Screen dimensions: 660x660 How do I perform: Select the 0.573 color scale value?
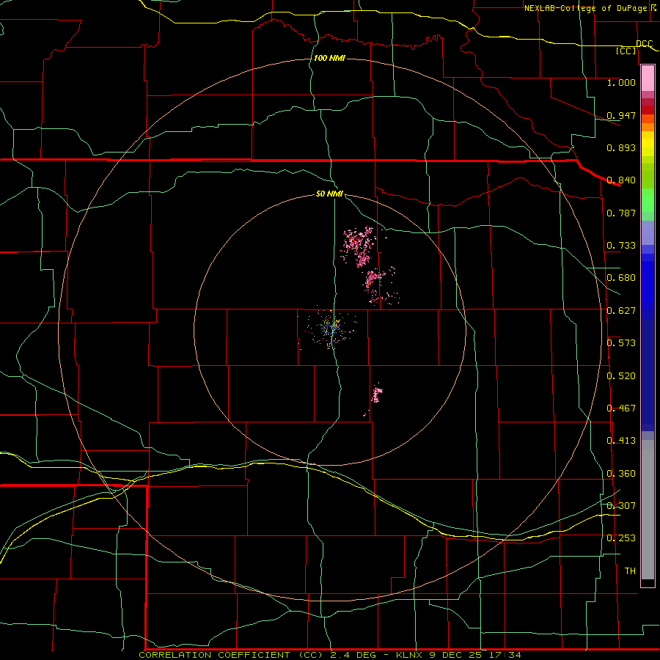pos(621,343)
